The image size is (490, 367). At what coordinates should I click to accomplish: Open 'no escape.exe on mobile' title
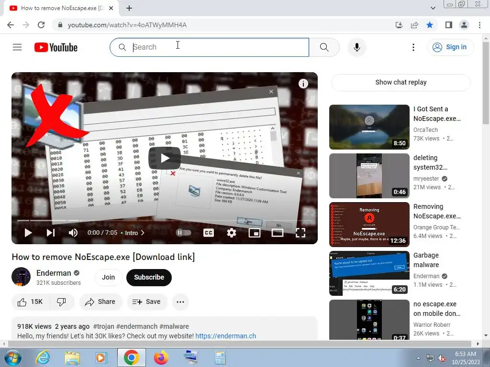click(x=437, y=309)
